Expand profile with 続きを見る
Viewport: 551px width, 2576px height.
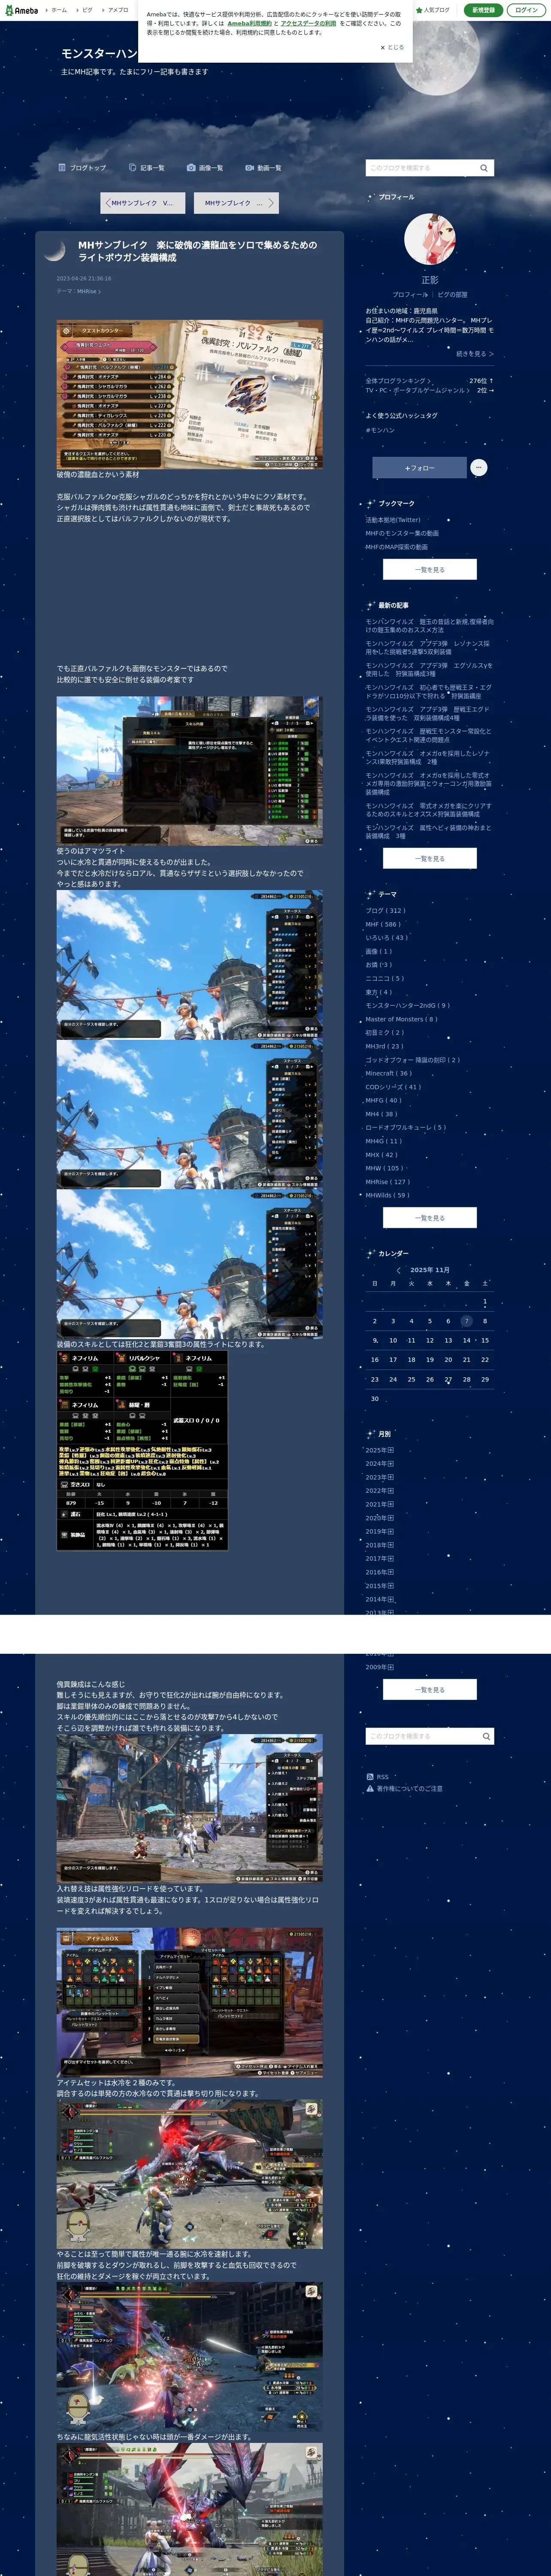coord(474,354)
